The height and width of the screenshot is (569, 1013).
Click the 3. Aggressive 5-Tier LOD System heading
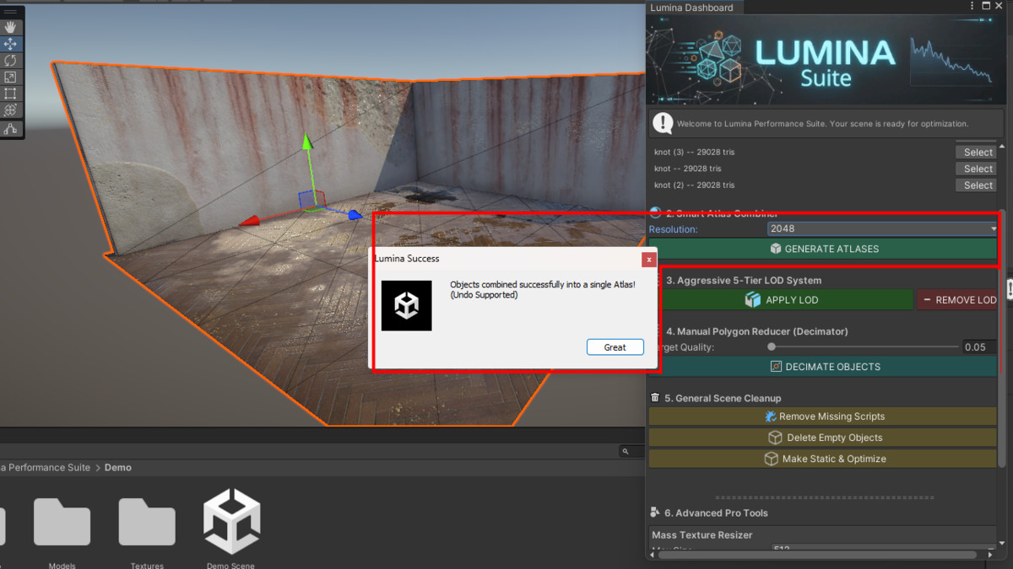click(x=743, y=280)
